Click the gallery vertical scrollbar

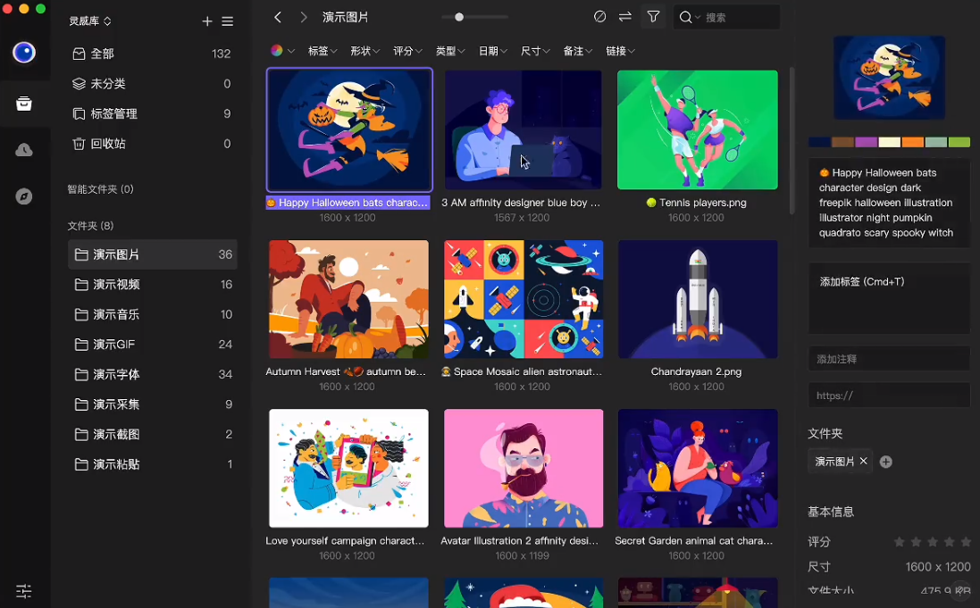coord(792,140)
